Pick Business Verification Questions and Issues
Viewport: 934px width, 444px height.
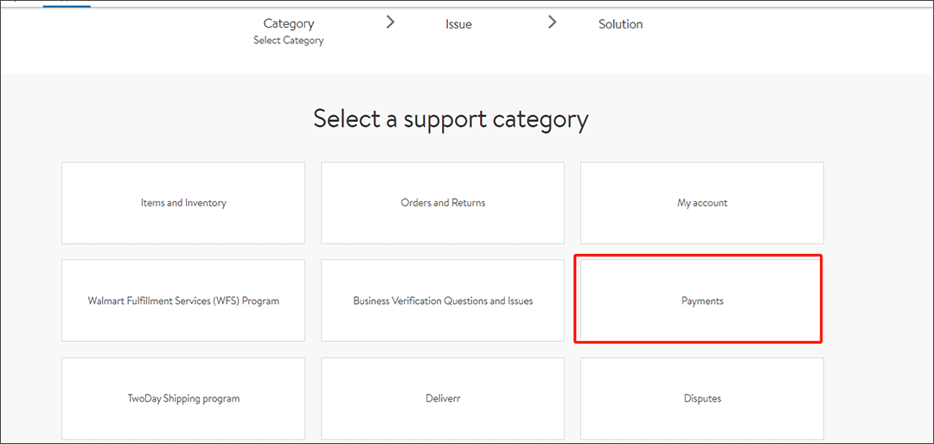443,301
